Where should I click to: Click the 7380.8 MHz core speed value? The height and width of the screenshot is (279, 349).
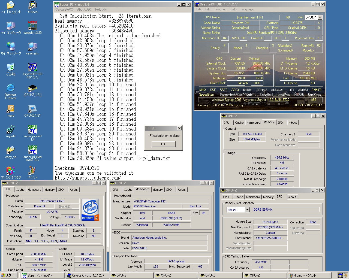coord(38,254)
